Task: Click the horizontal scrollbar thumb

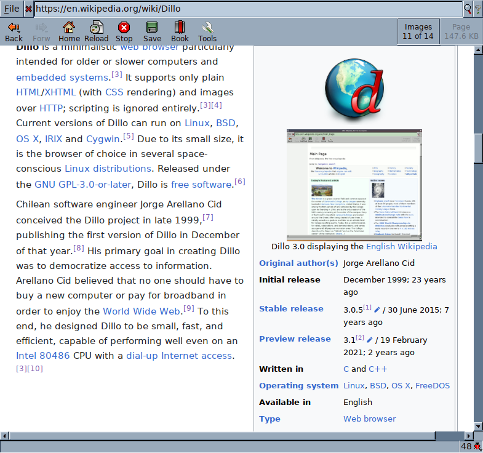Action: [222, 436]
